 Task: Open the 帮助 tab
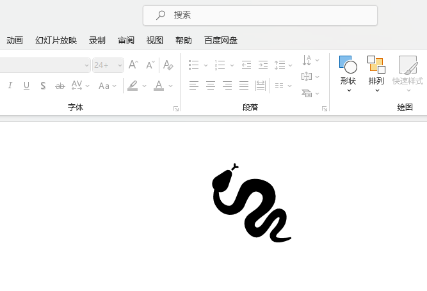coord(184,40)
